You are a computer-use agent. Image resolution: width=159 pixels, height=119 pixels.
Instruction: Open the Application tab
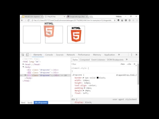point(110,55)
